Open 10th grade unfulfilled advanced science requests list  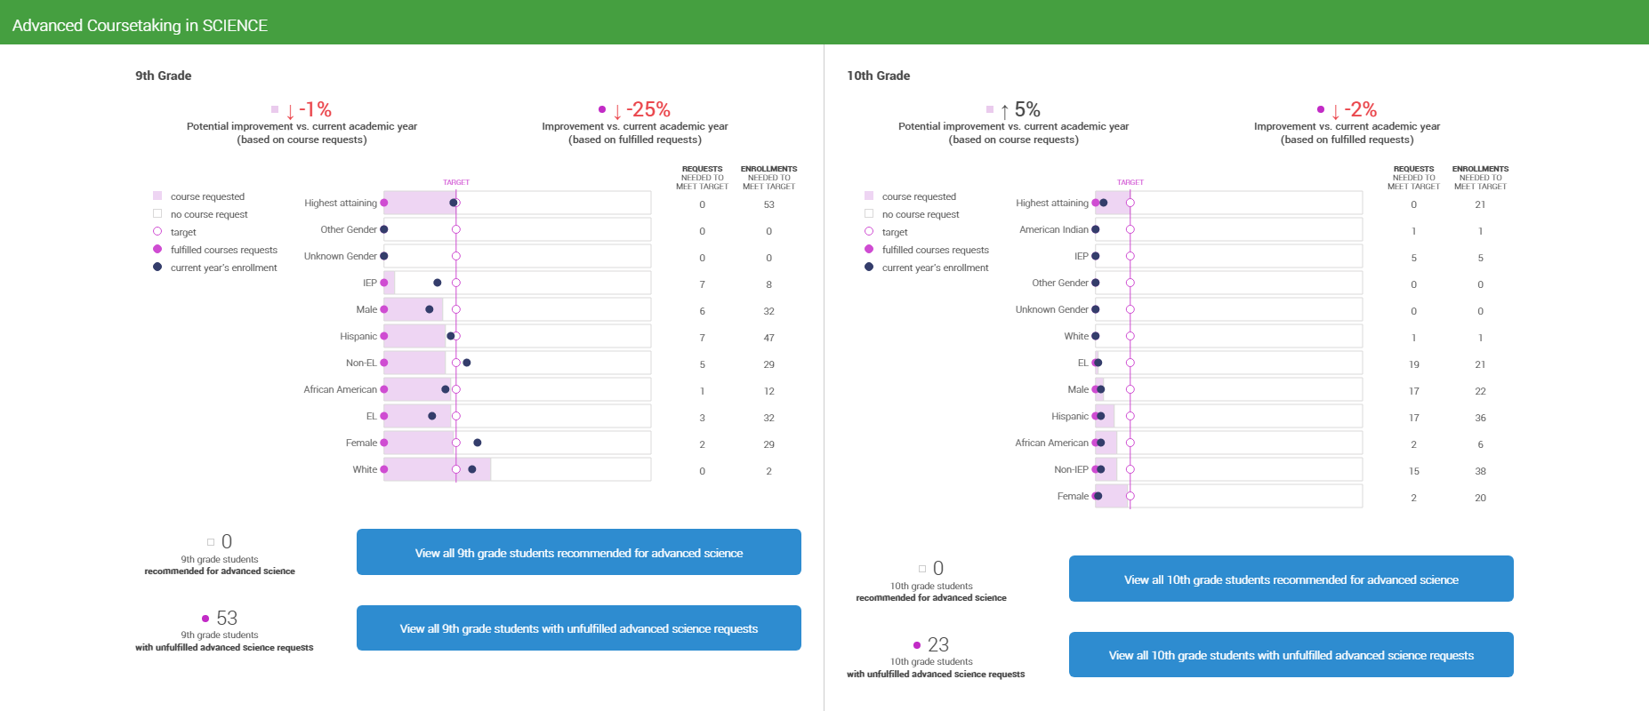coord(1291,655)
